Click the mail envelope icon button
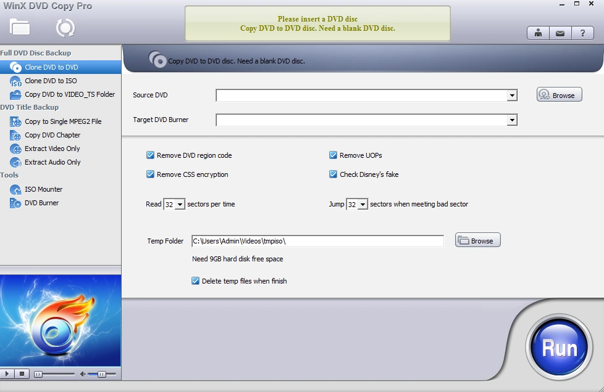Image resolution: width=604 pixels, height=392 pixels. point(560,33)
